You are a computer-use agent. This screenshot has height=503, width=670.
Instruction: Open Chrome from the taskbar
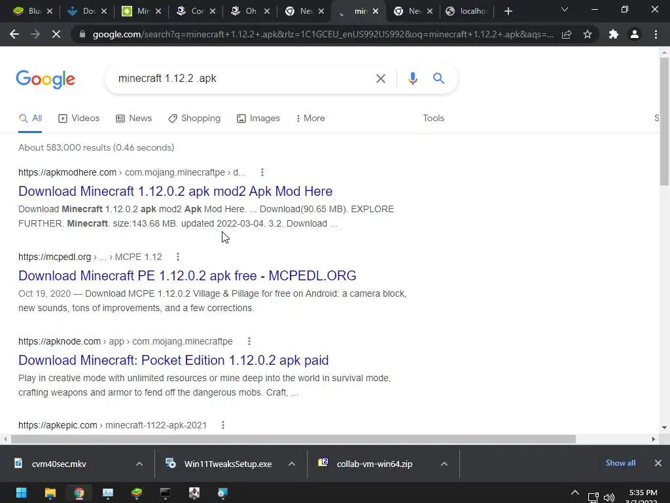(79, 493)
